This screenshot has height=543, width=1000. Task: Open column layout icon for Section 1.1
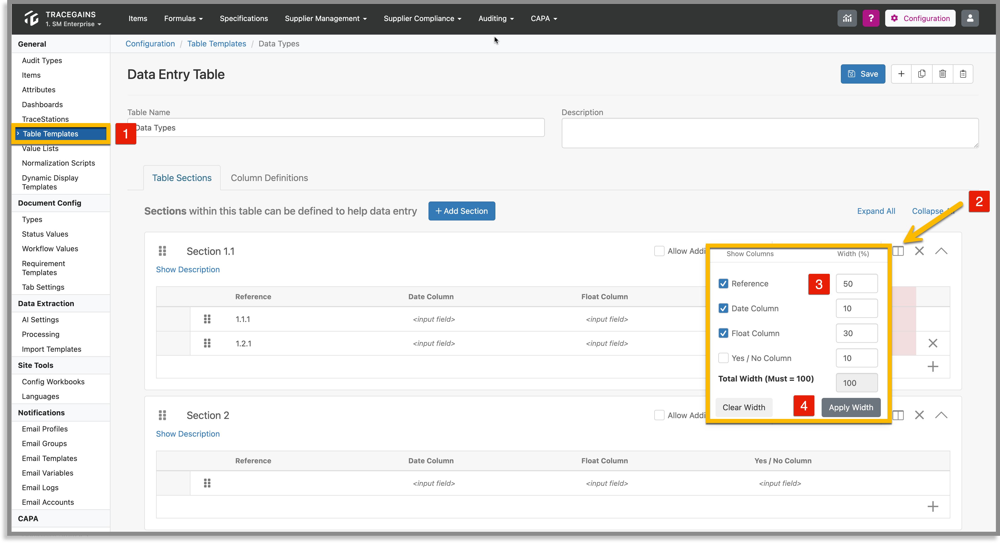pos(898,251)
